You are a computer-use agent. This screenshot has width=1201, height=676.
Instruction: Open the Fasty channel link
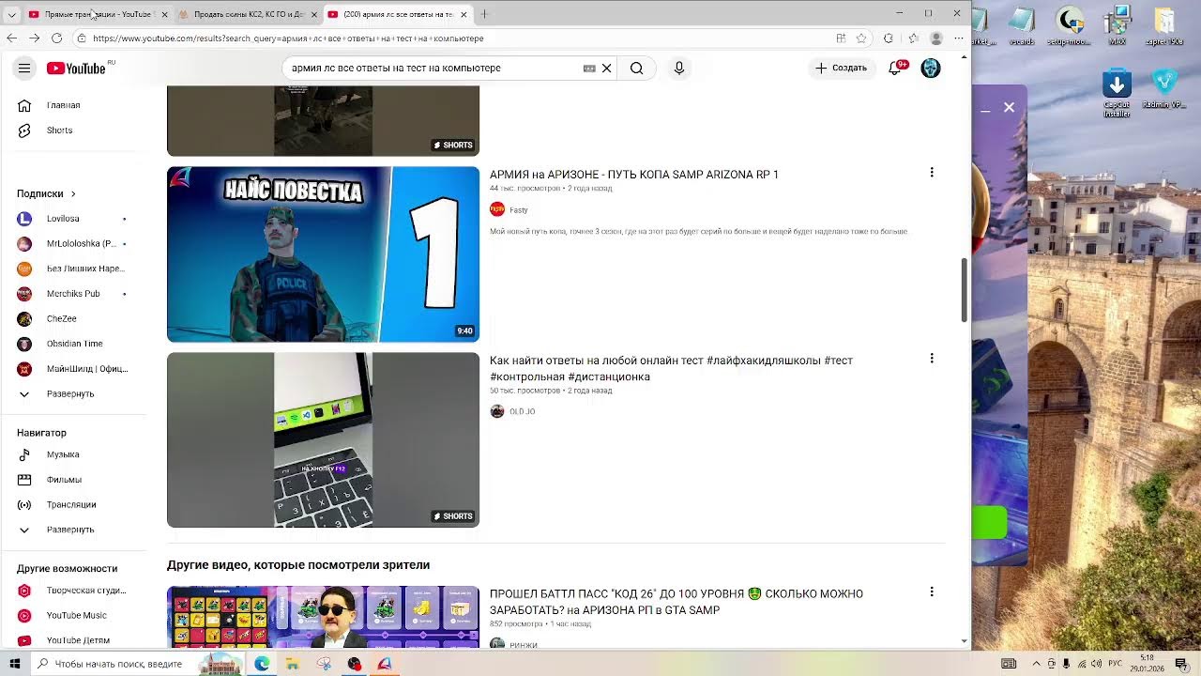(x=519, y=210)
